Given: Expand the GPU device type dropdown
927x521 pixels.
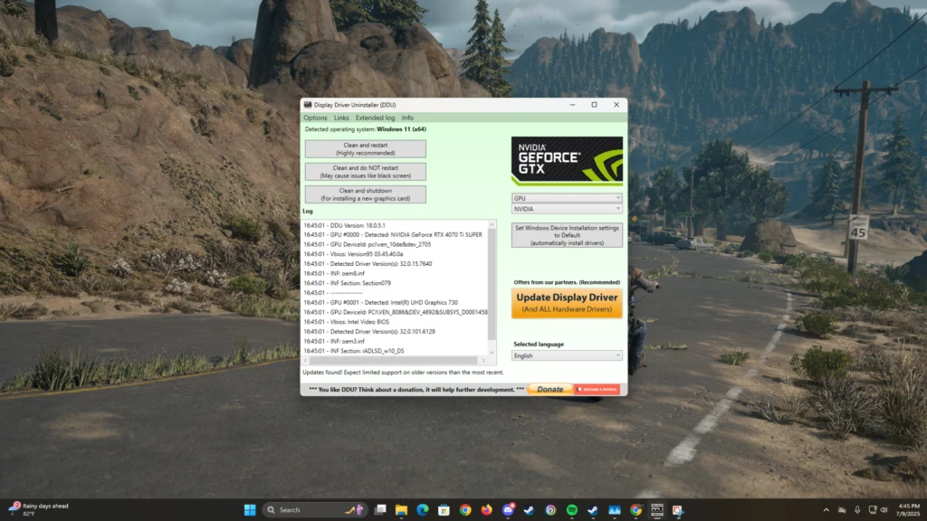Looking at the screenshot, I should pos(567,198).
